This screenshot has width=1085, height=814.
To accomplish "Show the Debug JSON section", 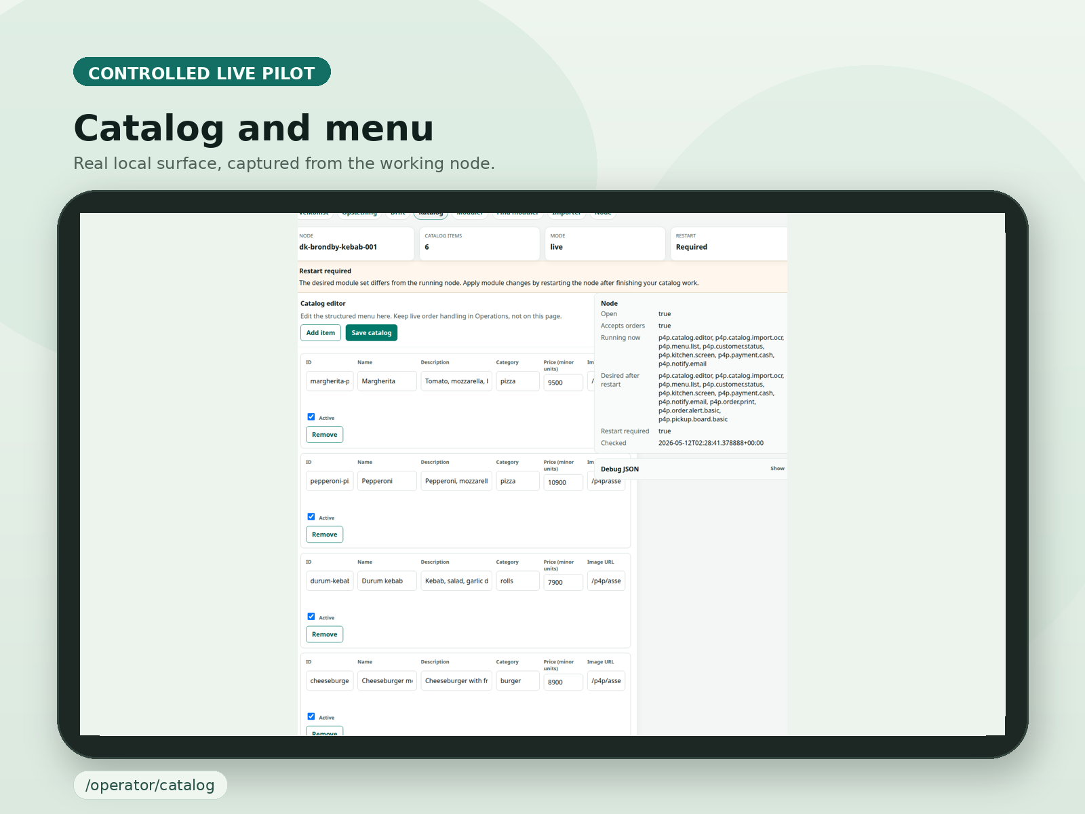I will click(777, 469).
